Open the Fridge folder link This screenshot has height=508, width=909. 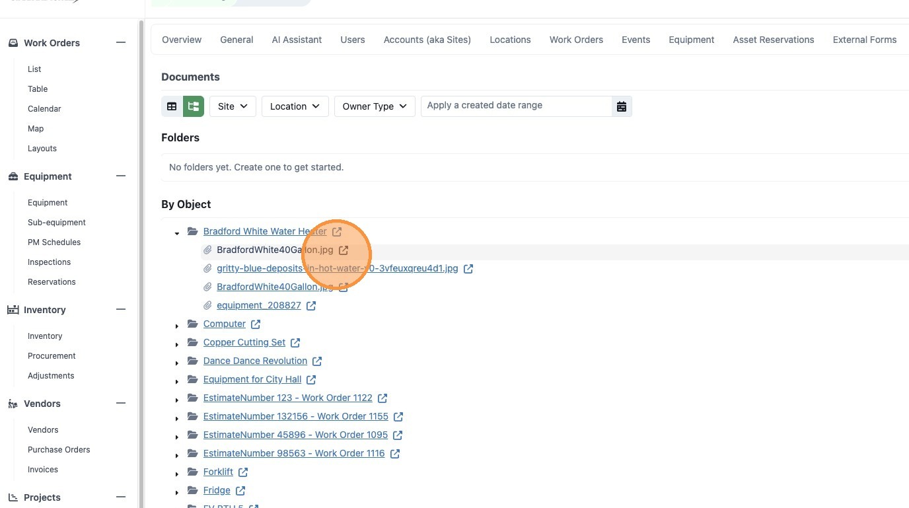coord(217,490)
